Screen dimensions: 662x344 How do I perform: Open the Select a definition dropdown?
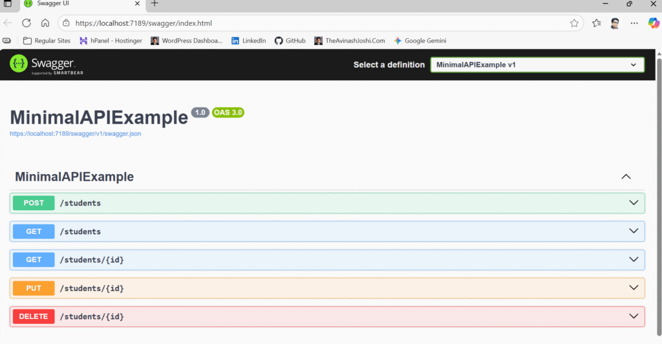point(537,65)
